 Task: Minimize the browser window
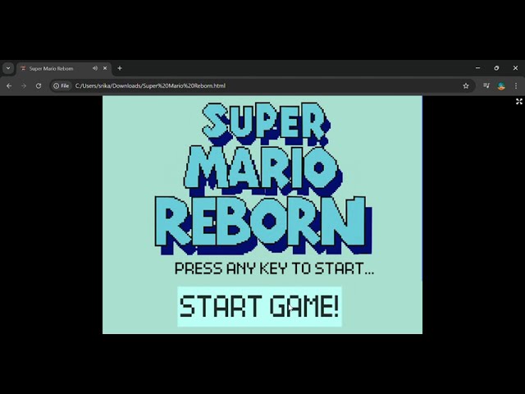coord(477,68)
